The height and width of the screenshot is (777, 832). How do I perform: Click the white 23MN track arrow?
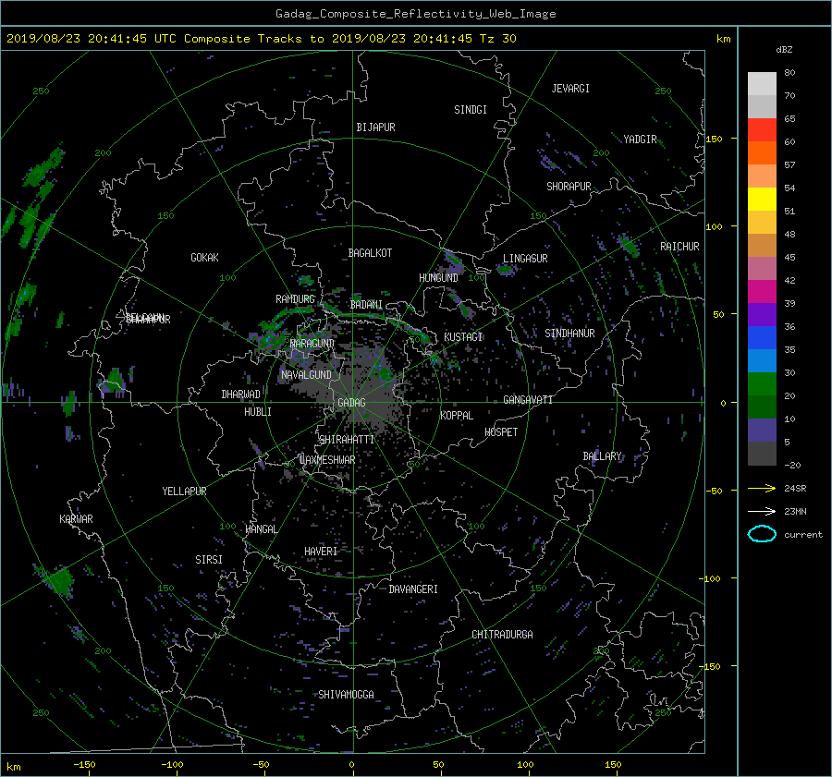(x=762, y=511)
